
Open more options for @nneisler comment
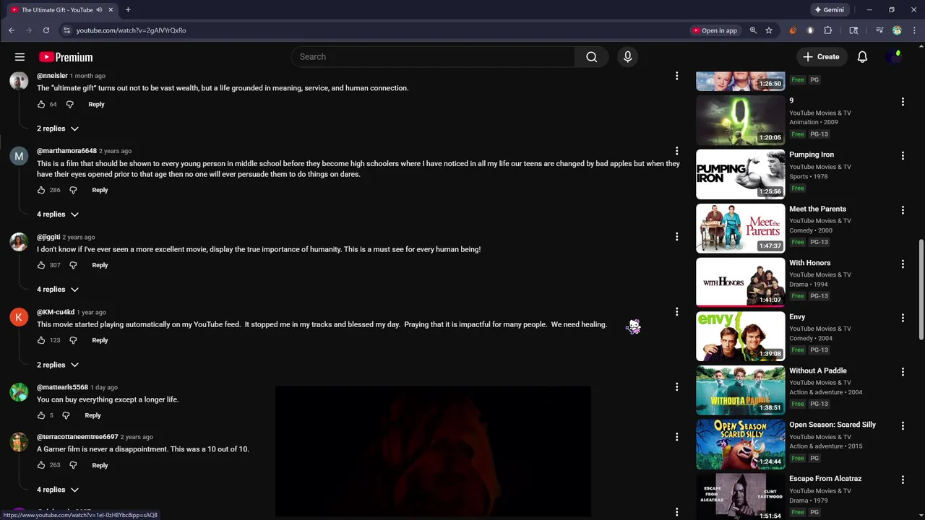click(676, 76)
